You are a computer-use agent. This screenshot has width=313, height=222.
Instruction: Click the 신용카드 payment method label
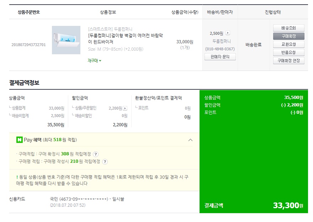[x=17, y=199]
